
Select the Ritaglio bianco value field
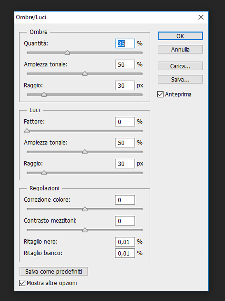point(125,253)
